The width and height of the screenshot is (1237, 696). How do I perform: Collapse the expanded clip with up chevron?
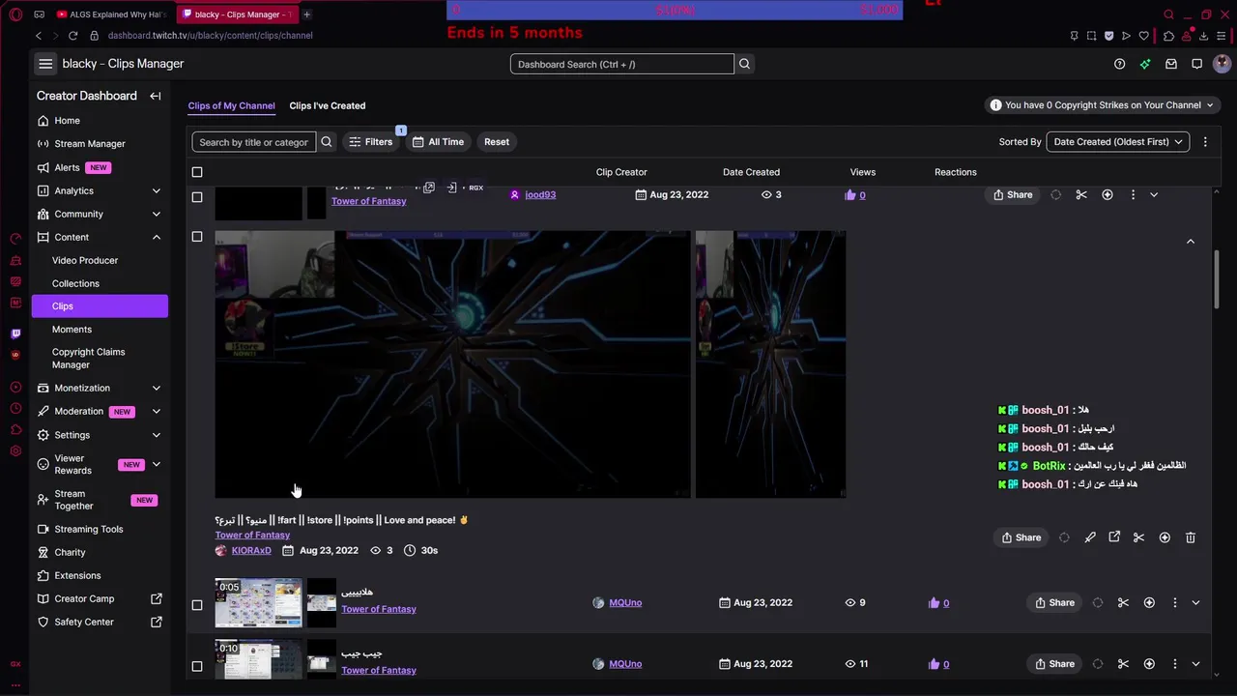point(1191,241)
